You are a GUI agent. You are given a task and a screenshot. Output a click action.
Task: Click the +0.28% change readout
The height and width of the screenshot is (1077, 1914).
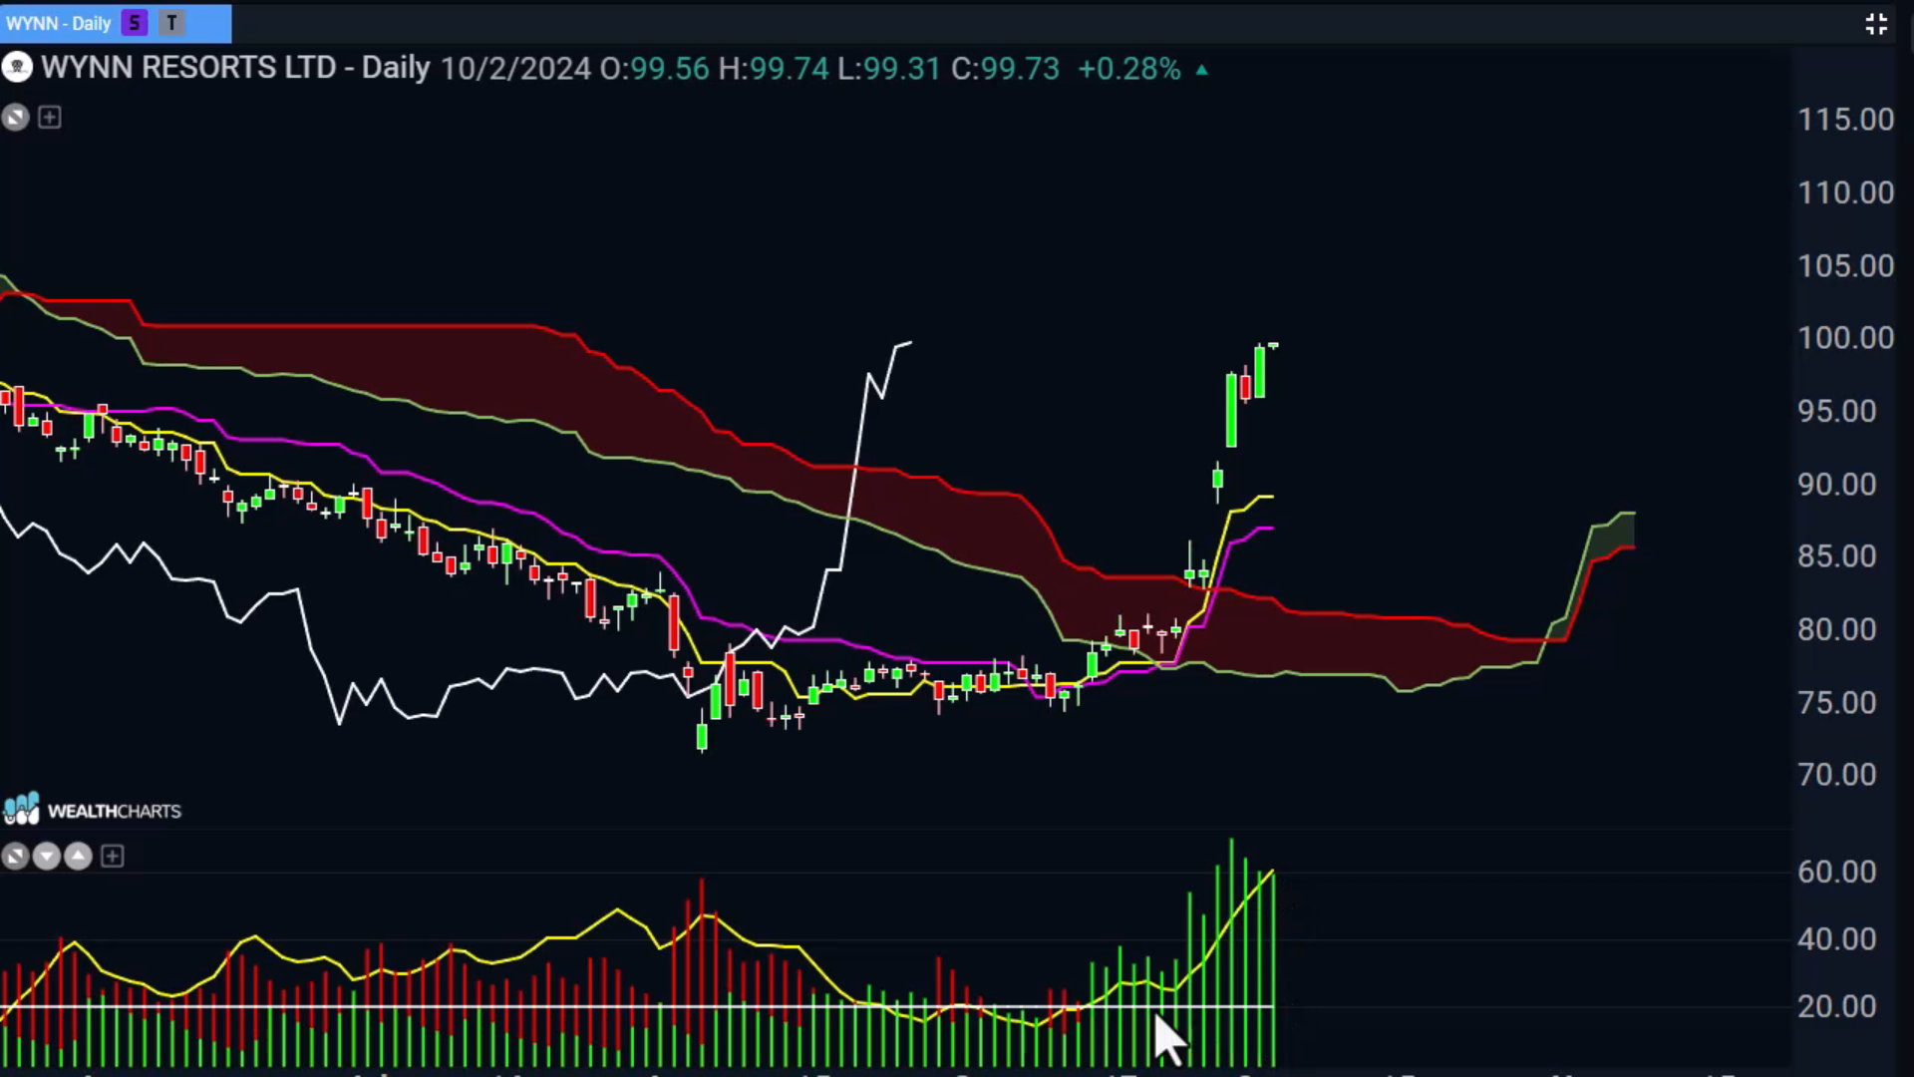[1129, 69]
